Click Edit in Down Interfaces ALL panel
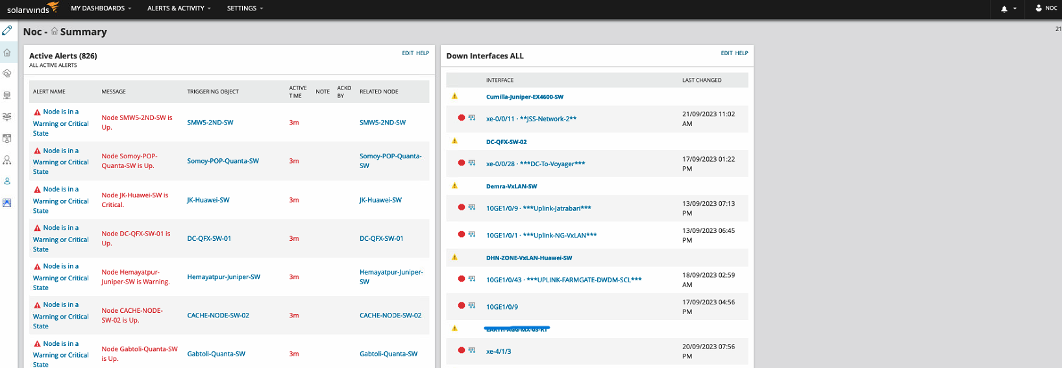Image resolution: width=1062 pixels, height=368 pixels. click(726, 53)
